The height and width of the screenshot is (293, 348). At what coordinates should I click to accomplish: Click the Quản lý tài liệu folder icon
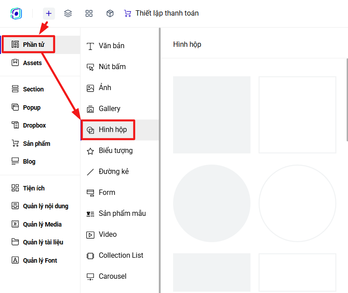pyautogui.click(x=15, y=242)
